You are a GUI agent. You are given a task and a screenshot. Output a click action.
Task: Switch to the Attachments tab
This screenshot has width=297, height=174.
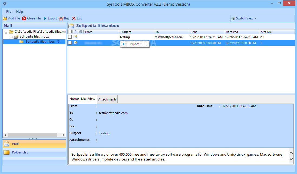pos(107,99)
